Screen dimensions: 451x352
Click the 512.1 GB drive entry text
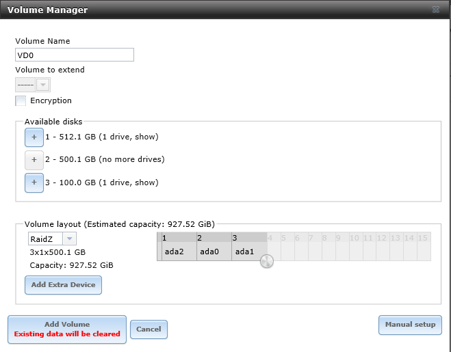[x=102, y=137]
